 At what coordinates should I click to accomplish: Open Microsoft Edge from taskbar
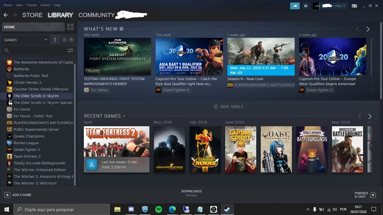click(x=172, y=209)
